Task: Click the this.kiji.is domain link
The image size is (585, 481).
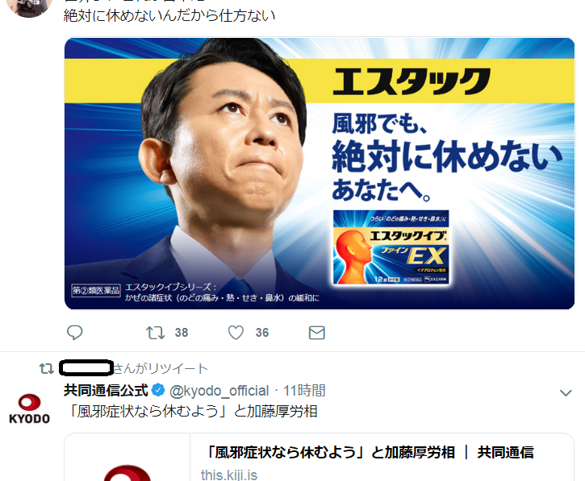Action: pos(229,475)
